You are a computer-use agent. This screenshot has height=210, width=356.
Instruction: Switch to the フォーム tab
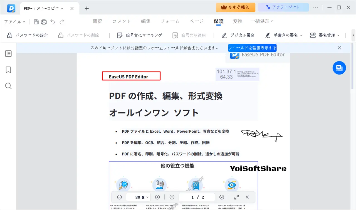pyautogui.click(x=170, y=21)
